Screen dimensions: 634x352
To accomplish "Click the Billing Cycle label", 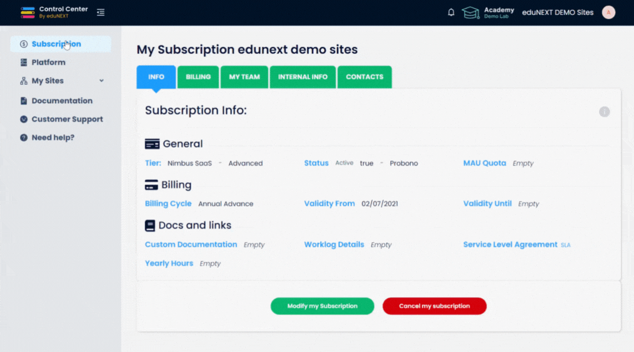I will pos(168,204).
